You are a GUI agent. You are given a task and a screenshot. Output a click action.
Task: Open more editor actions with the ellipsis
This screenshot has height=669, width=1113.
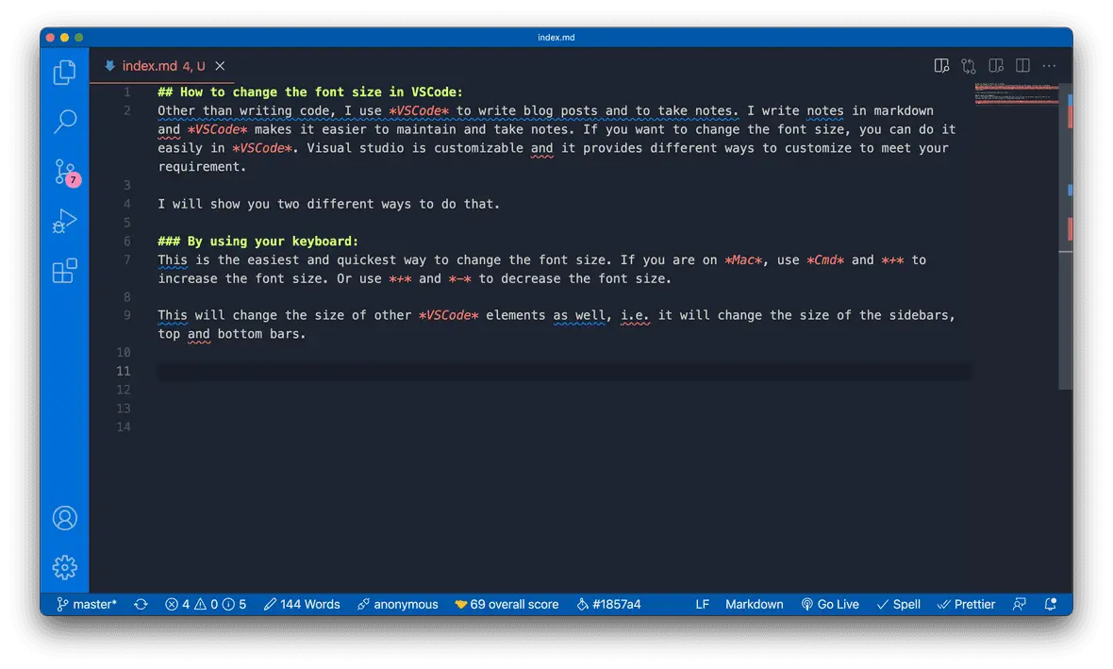pos(1049,65)
